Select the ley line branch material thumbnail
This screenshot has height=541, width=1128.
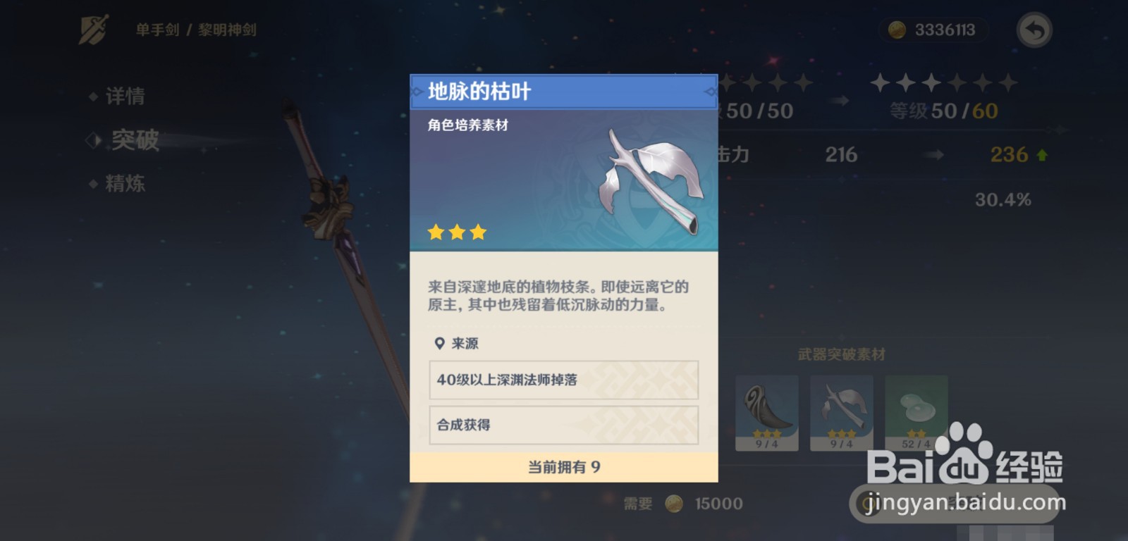[x=842, y=413]
